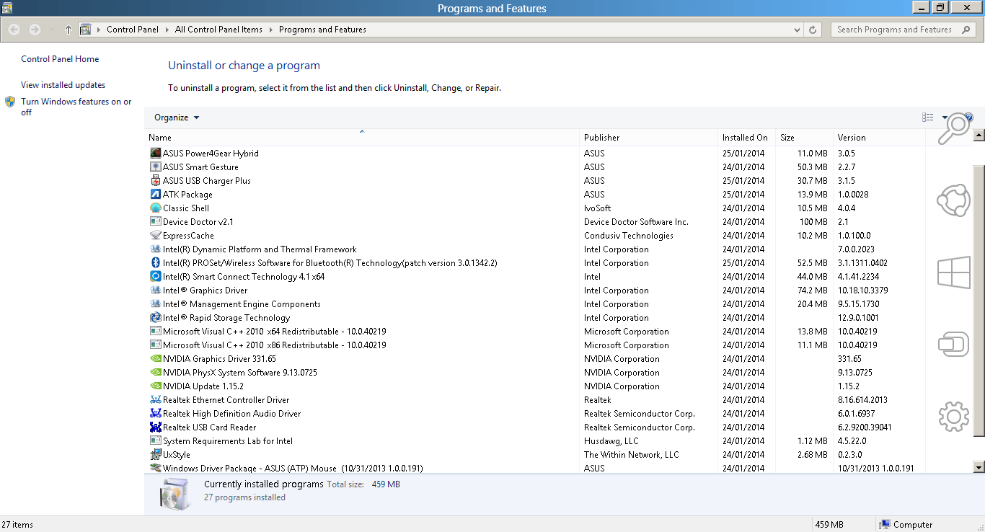Open the Organize dropdown menu
985x532 pixels.
point(177,118)
